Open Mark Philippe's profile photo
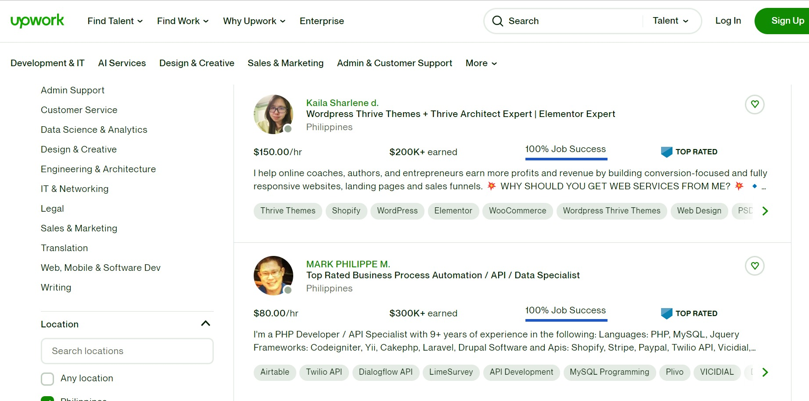The image size is (809, 401). click(x=273, y=276)
